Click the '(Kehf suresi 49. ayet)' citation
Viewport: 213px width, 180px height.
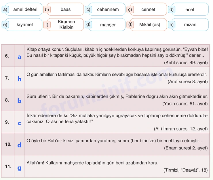point(186,62)
